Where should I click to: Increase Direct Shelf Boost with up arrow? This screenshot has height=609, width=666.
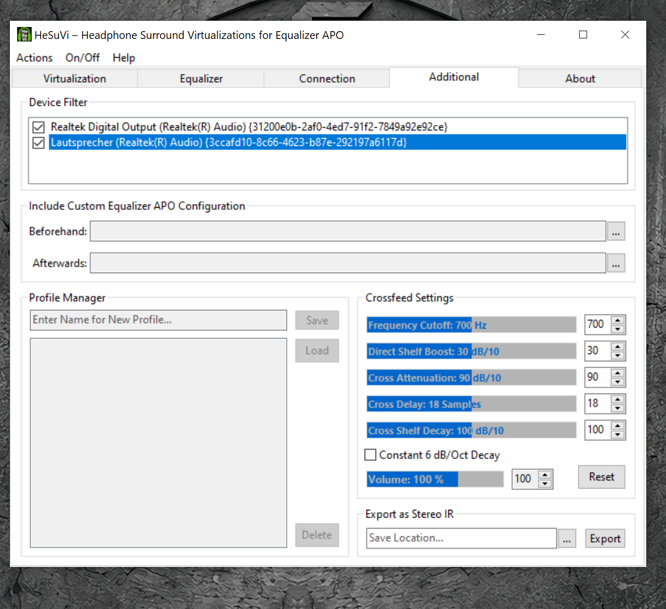(x=618, y=347)
